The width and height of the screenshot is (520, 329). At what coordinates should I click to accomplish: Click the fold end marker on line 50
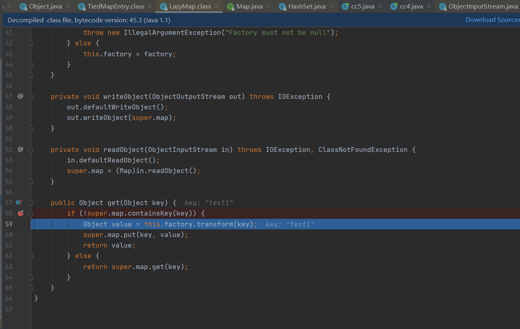[x=31, y=128]
